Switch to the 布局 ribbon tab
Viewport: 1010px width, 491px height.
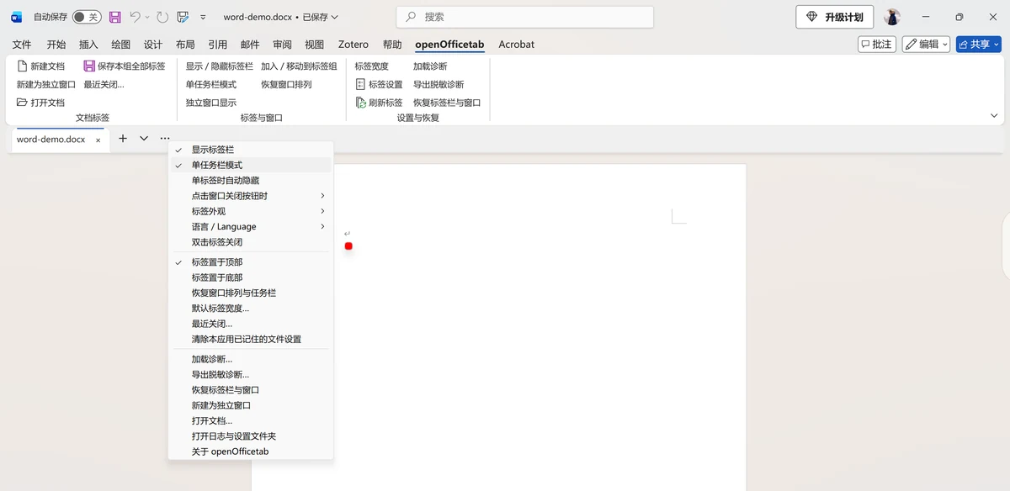[x=185, y=45]
